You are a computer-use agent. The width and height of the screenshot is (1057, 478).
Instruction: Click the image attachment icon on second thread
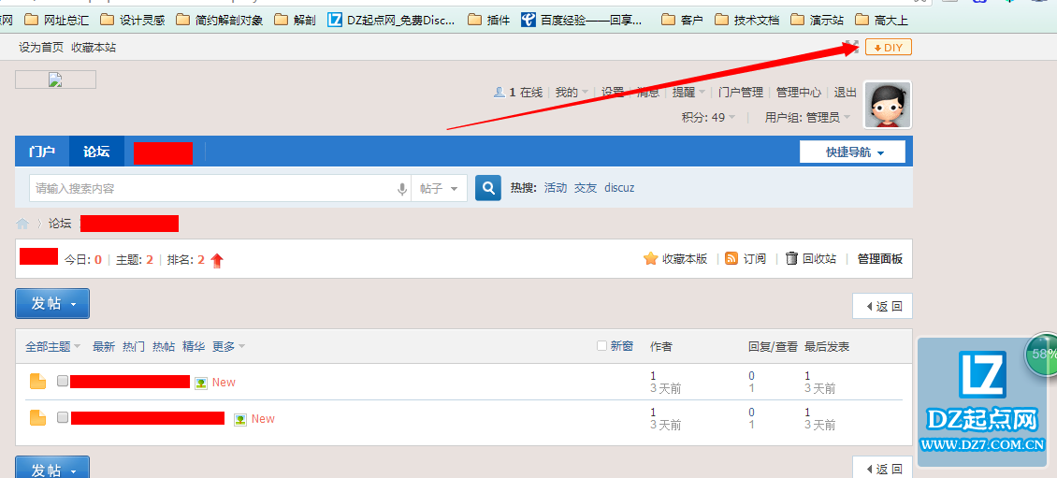[240, 419]
